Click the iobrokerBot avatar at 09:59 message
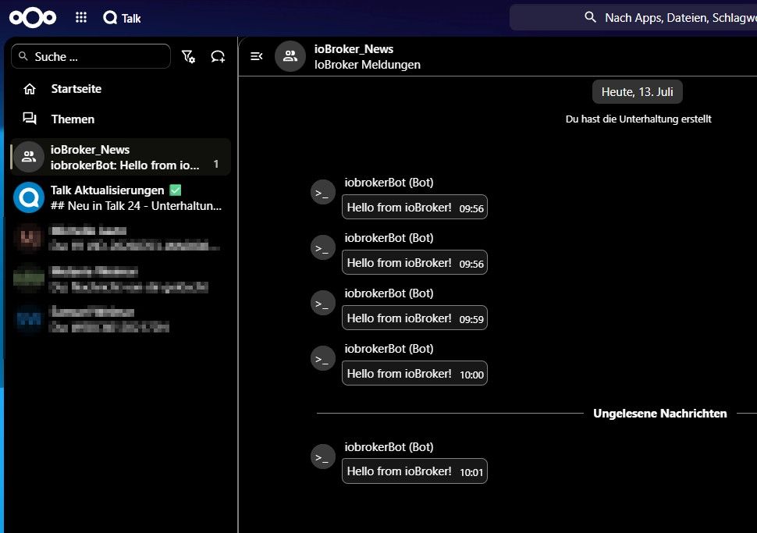The width and height of the screenshot is (757, 533). click(x=322, y=304)
